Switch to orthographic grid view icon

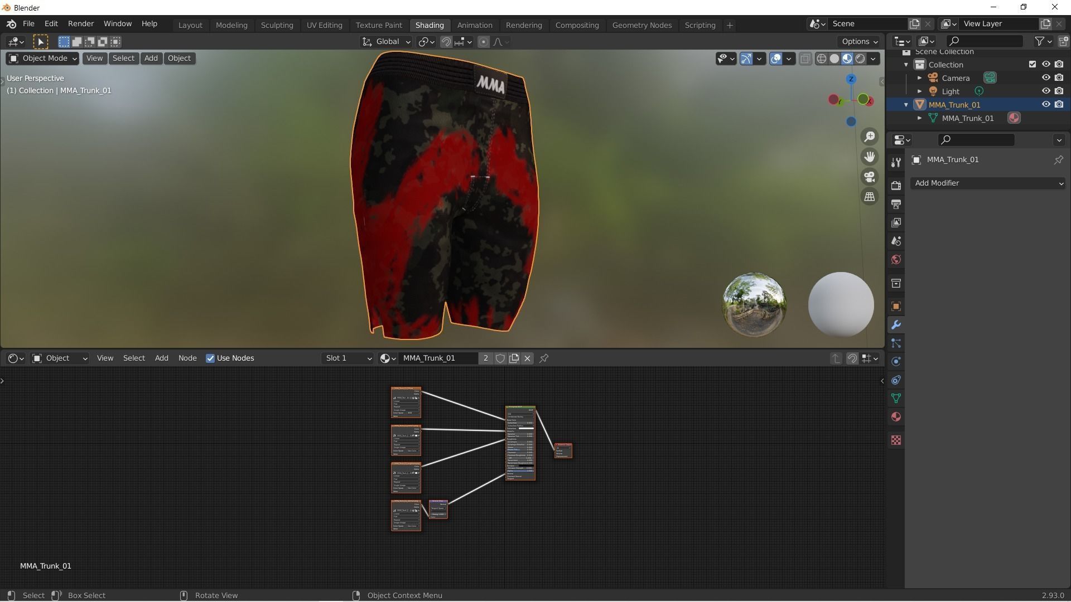click(869, 197)
